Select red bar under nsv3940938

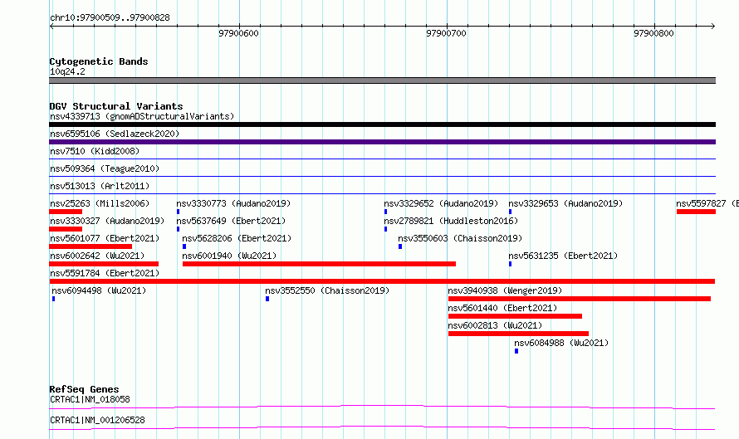(580, 299)
